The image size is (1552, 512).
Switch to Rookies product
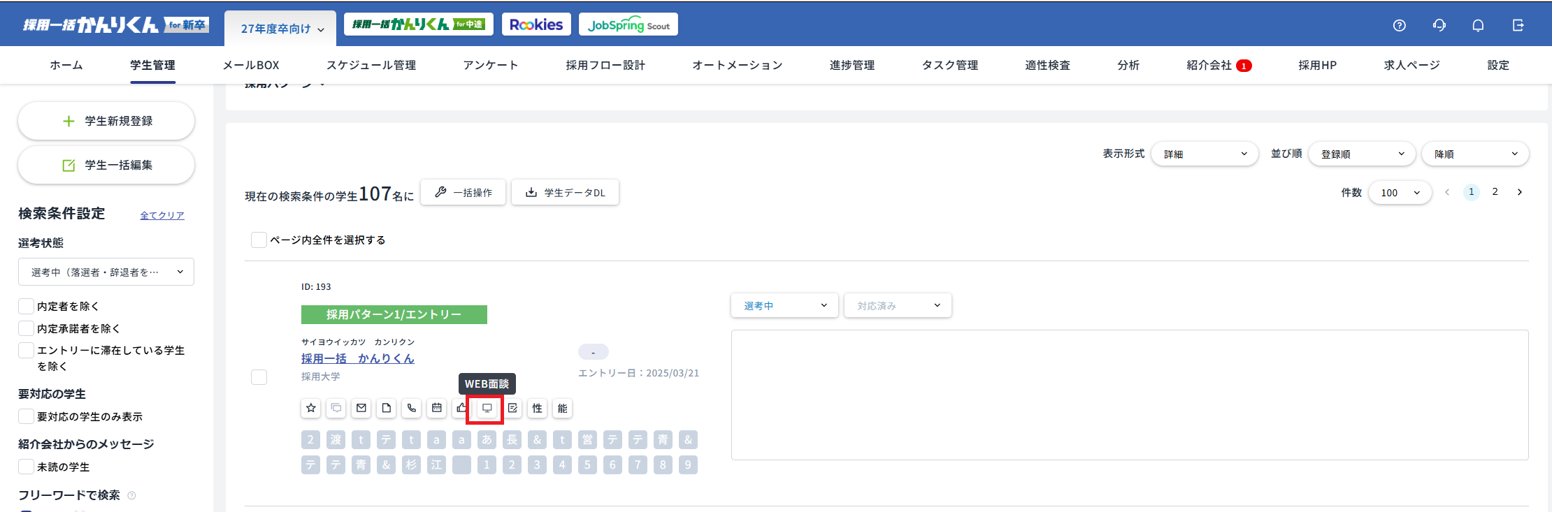[x=536, y=24]
